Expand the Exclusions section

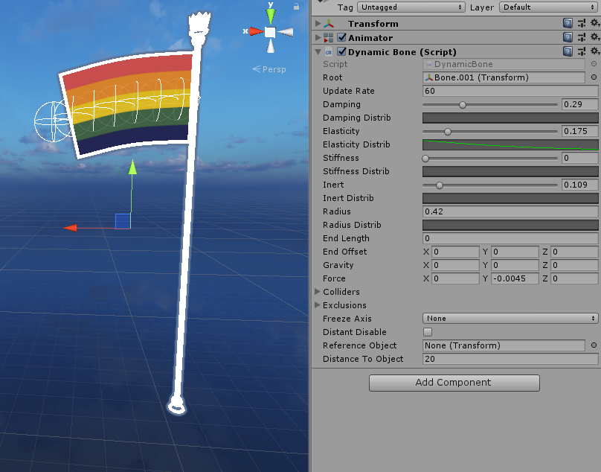[x=318, y=304]
